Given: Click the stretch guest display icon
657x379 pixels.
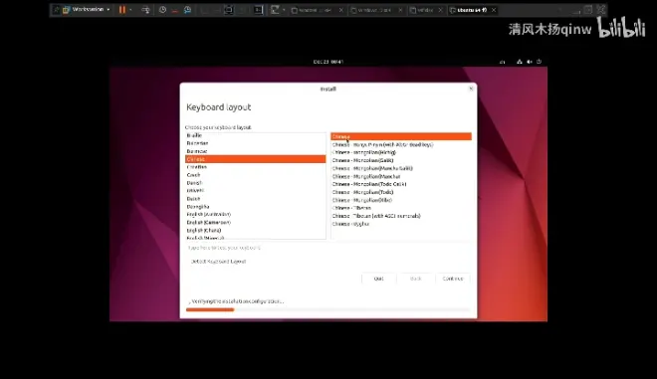Looking at the screenshot, I should (x=275, y=10).
